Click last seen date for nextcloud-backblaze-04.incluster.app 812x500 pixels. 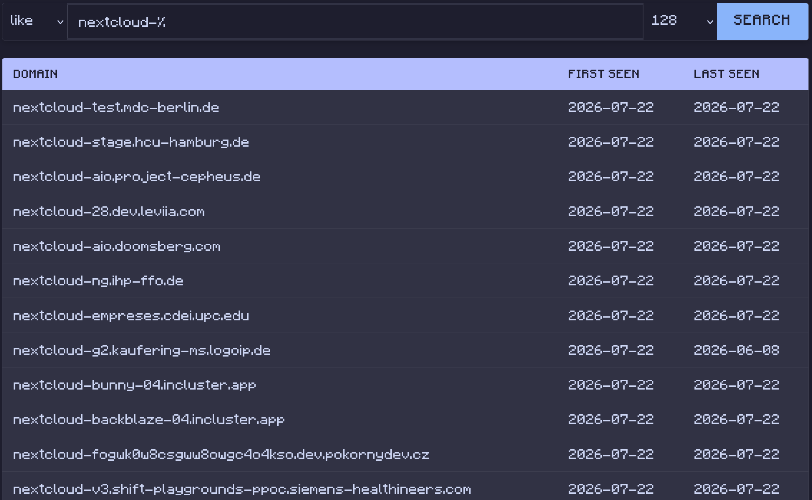click(736, 419)
